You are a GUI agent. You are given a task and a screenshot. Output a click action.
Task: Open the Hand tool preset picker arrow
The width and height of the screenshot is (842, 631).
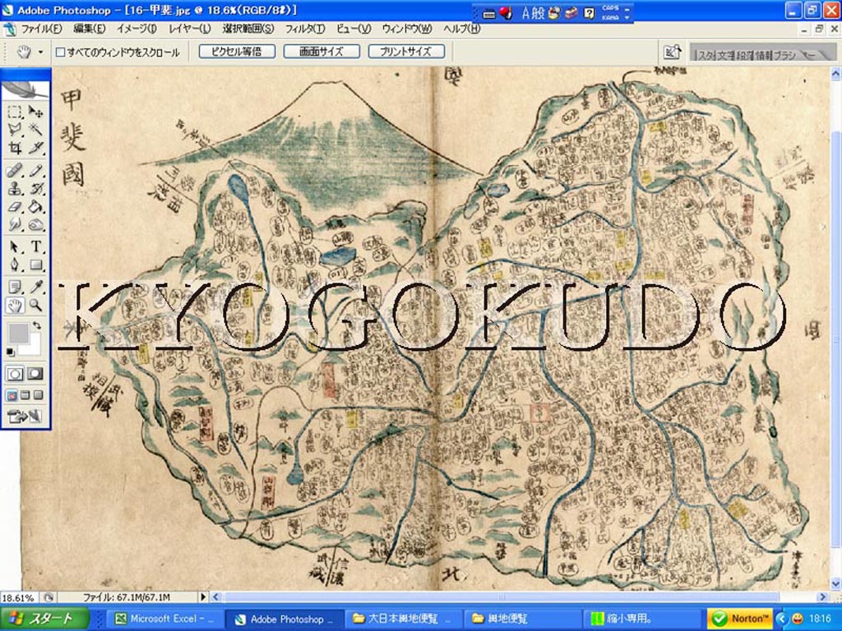(x=40, y=52)
